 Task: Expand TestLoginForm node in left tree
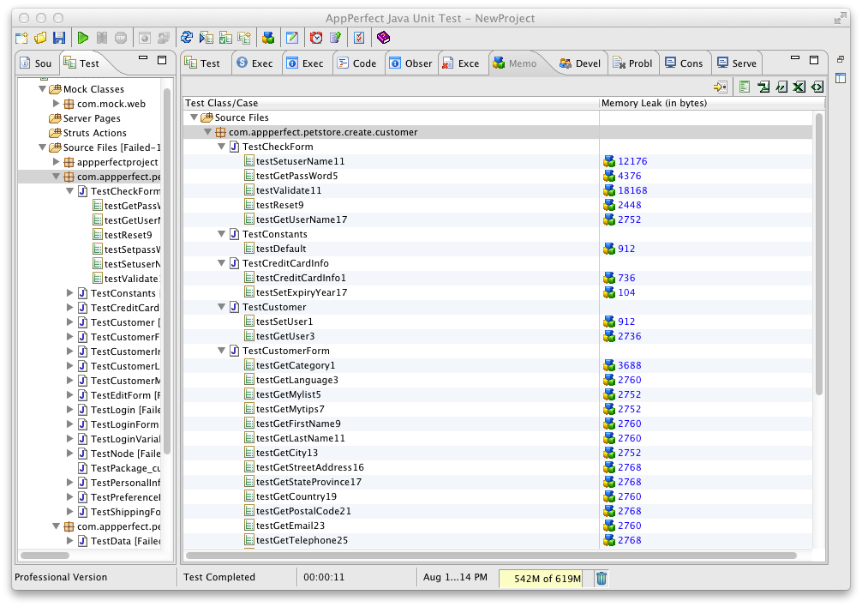click(69, 424)
